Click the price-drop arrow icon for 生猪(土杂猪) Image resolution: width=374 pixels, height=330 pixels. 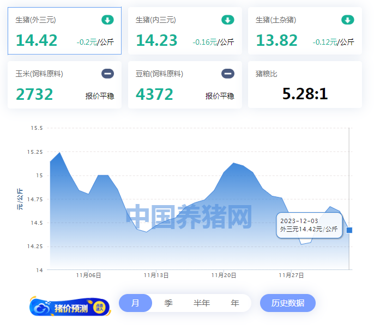tap(347, 20)
